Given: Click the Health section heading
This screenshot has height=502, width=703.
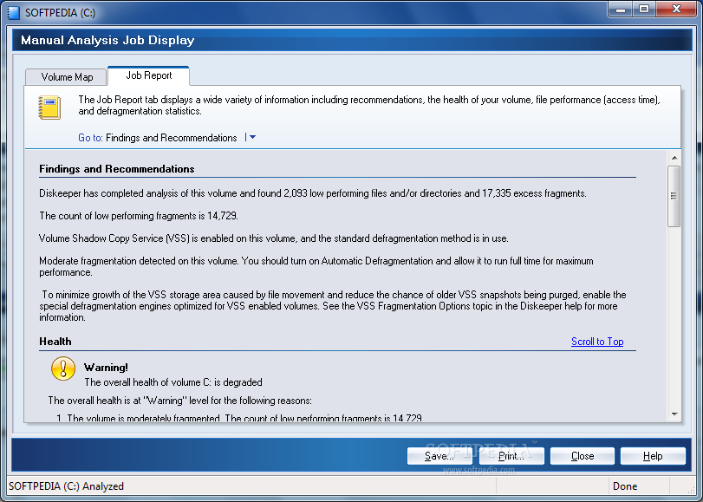Looking at the screenshot, I should pos(55,342).
